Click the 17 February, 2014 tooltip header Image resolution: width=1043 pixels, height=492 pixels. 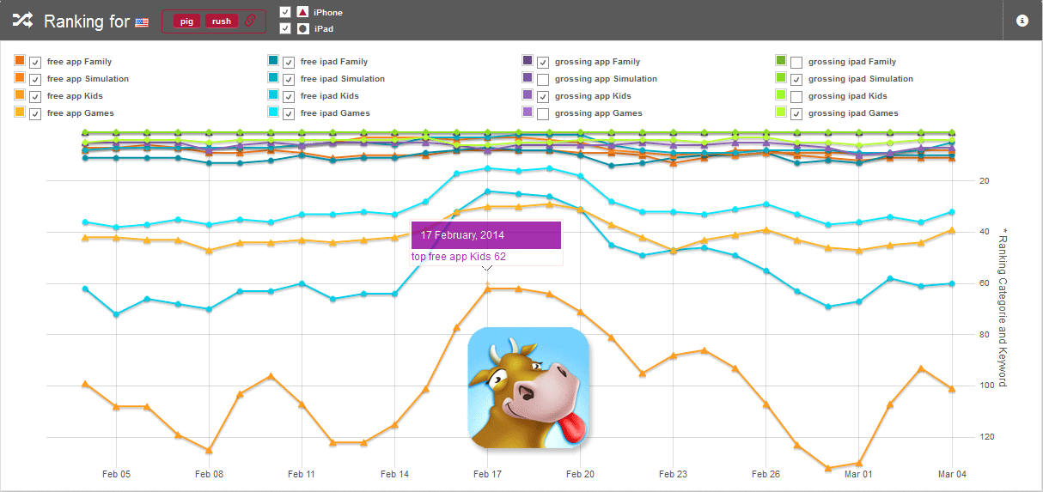[486, 235]
